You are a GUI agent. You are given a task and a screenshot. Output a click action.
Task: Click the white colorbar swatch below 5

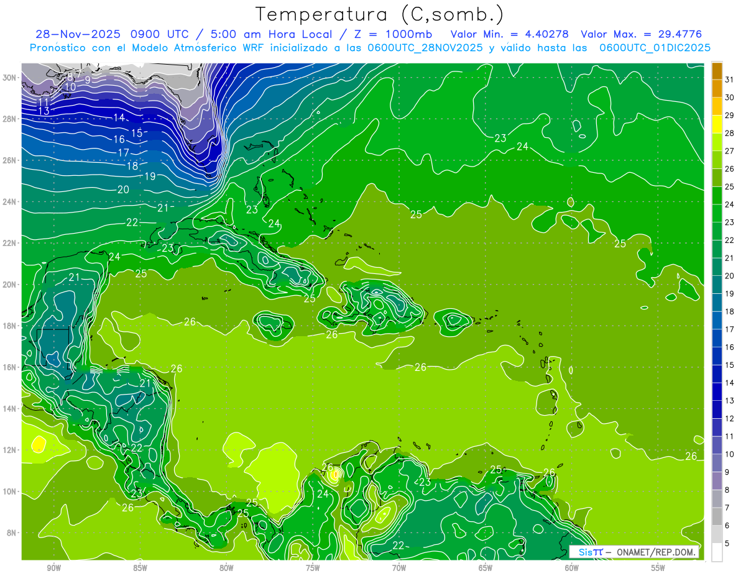tap(717, 552)
